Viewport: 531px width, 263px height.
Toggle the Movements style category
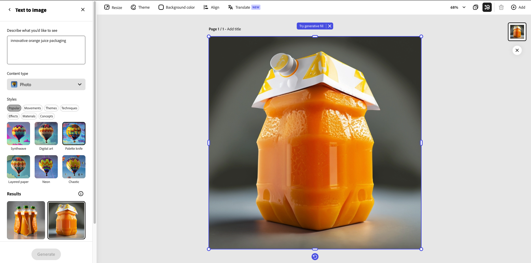click(33, 108)
